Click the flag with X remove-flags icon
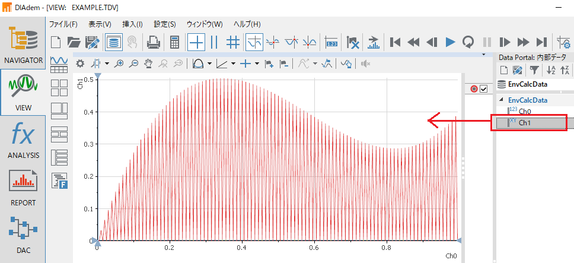The width and height of the screenshot is (574, 263). tap(353, 43)
